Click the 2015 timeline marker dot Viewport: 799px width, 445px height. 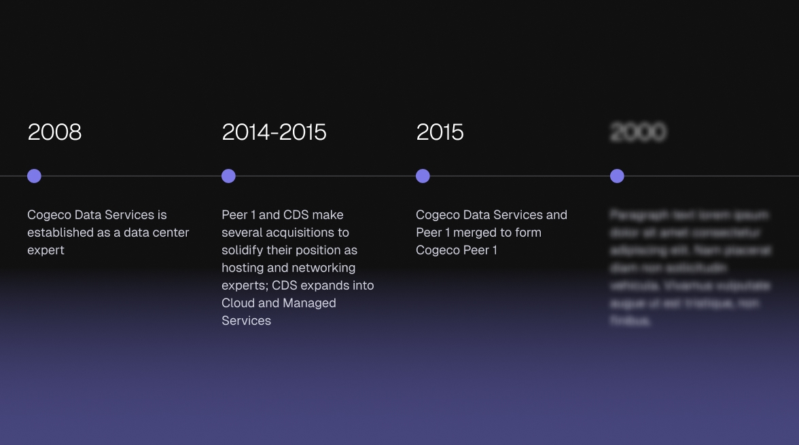tap(423, 176)
